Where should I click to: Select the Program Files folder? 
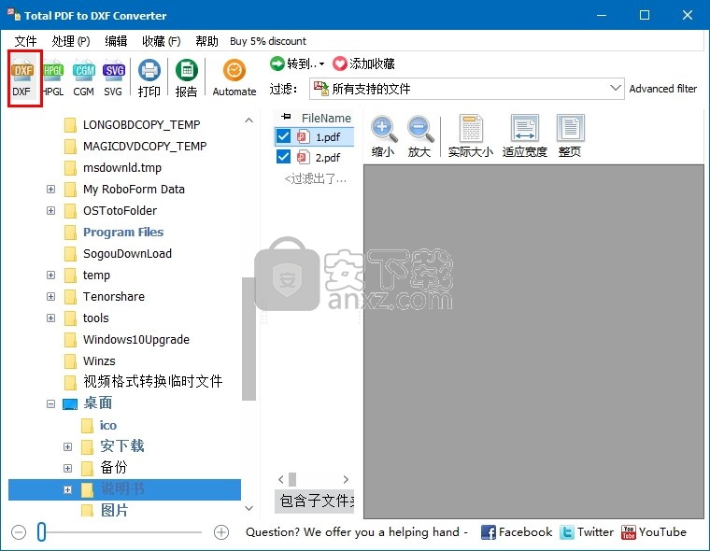[122, 233]
